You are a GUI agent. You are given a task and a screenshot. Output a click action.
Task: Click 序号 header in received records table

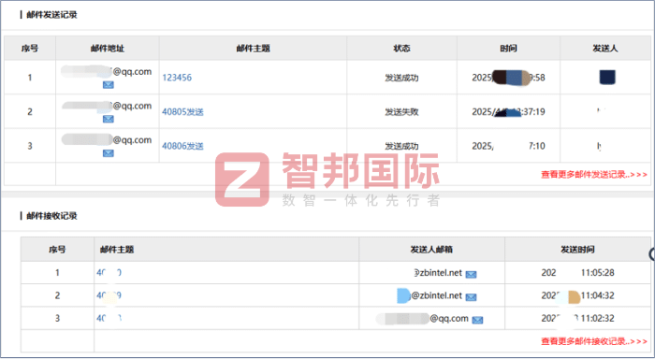(57, 250)
